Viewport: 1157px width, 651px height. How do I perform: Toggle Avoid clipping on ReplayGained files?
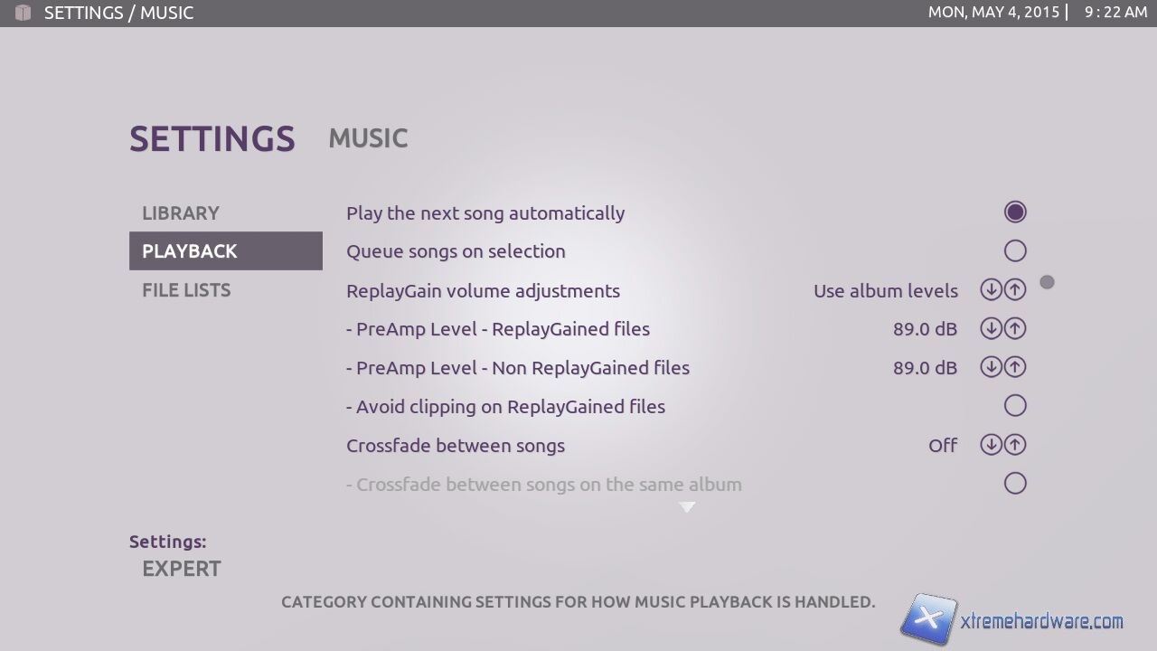(1015, 406)
